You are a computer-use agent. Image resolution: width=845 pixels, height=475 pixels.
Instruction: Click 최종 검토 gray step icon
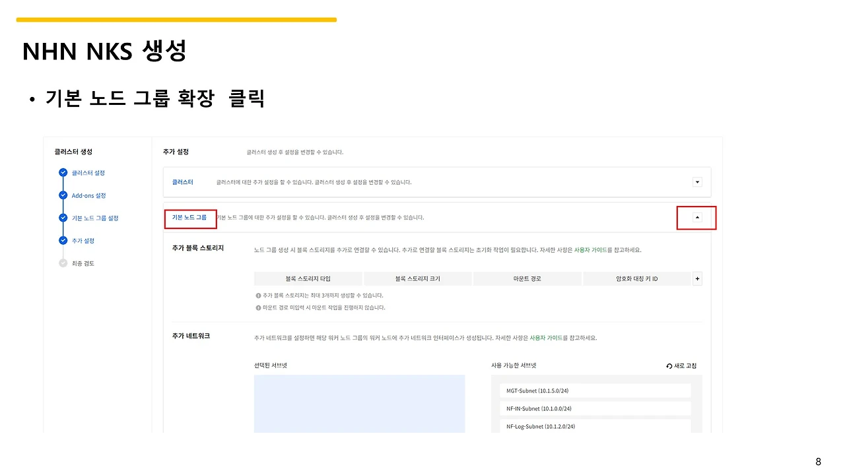tap(63, 263)
